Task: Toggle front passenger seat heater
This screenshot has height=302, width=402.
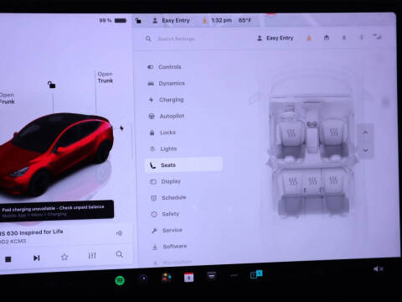Action: coord(334,132)
